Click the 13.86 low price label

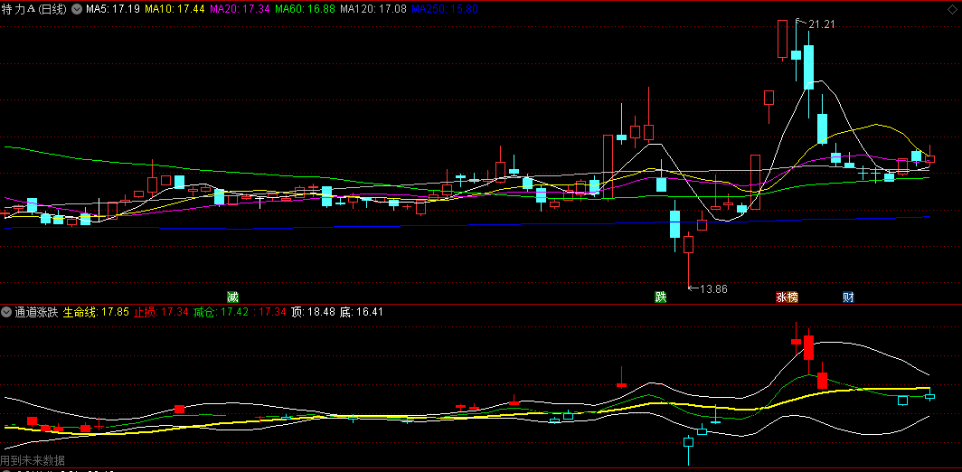click(x=712, y=288)
